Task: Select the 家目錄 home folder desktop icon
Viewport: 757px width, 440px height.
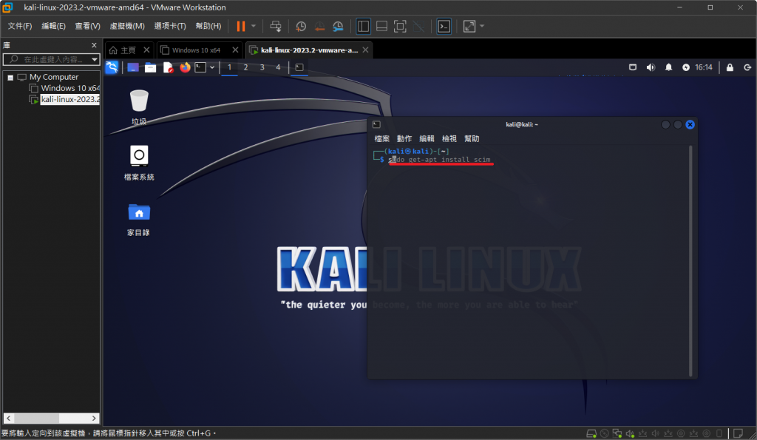Action: (x=139, y=220)
